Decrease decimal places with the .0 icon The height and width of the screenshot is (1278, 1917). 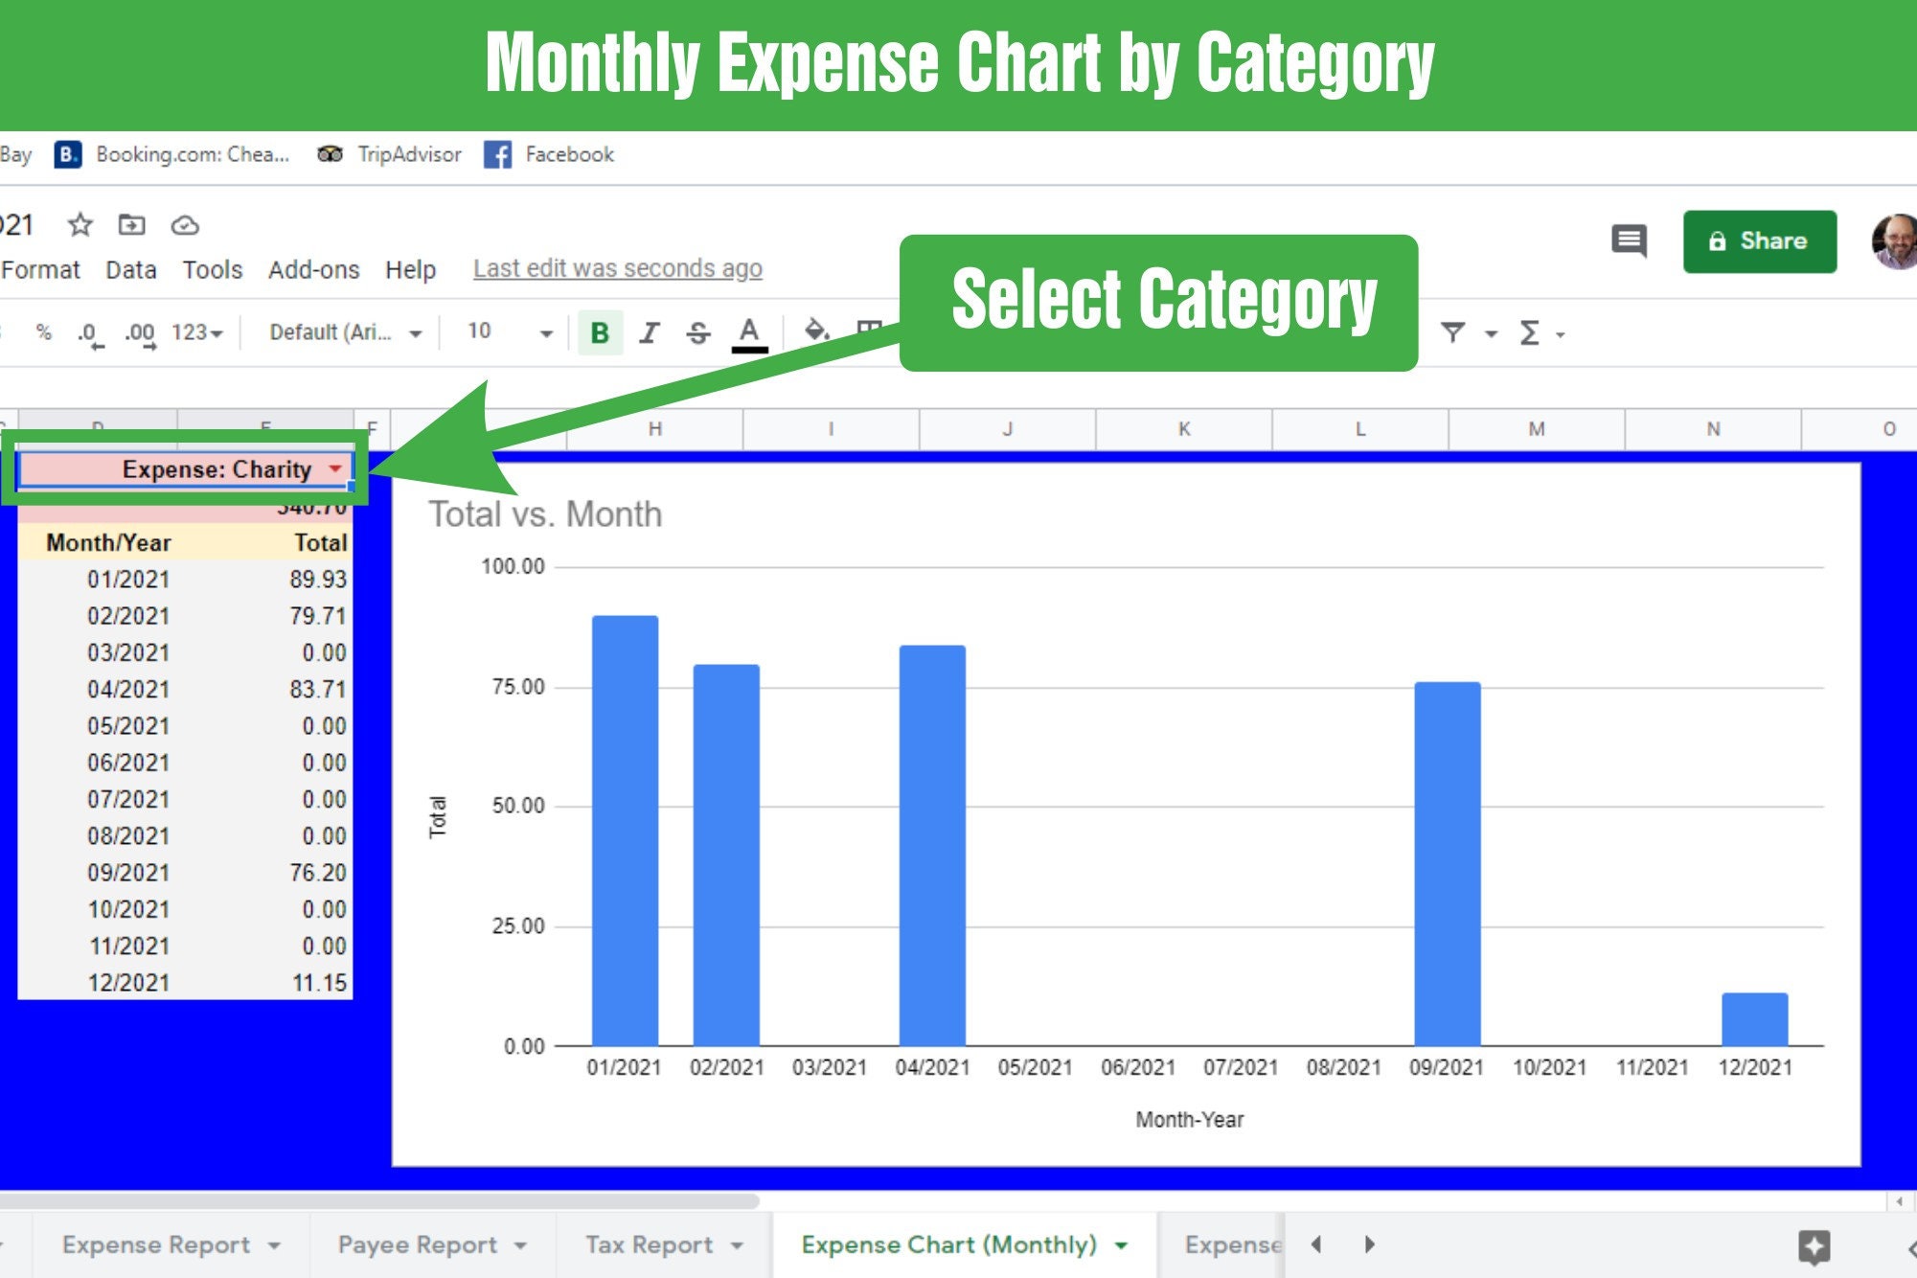(87, 332)
